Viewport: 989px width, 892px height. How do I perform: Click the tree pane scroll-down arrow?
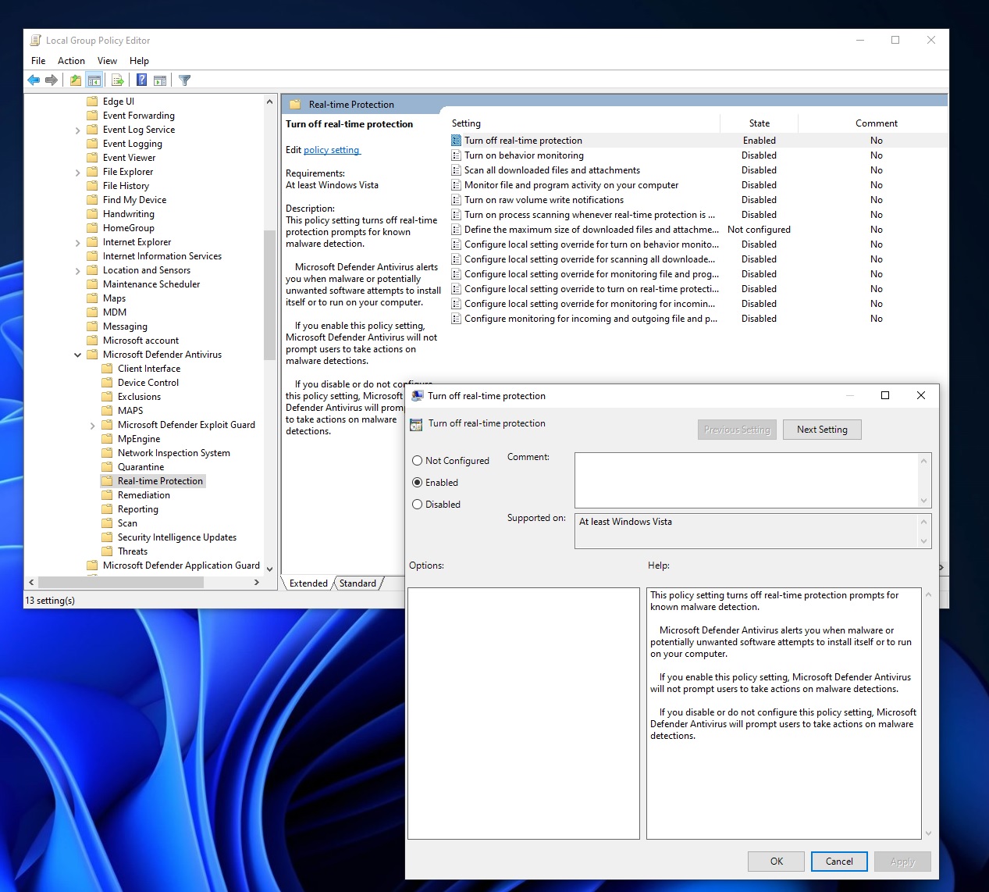(x=269, y=569)
